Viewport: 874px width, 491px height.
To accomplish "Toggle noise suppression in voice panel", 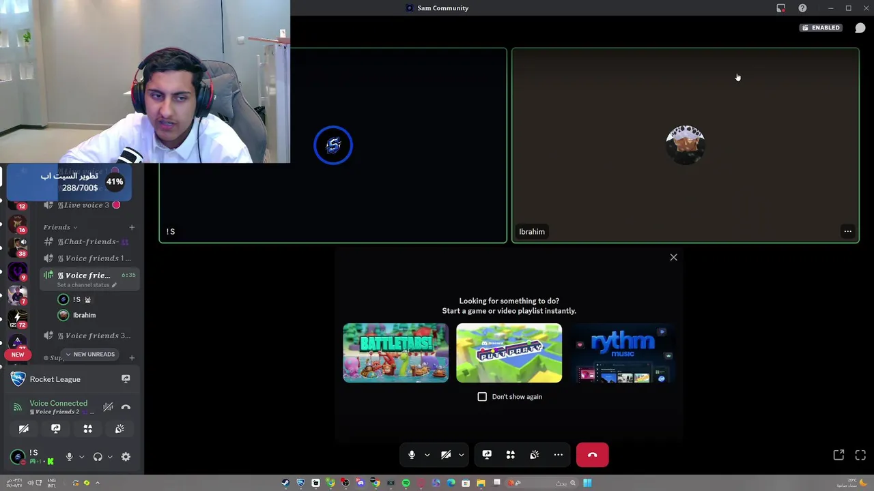I will pos(108,407).
